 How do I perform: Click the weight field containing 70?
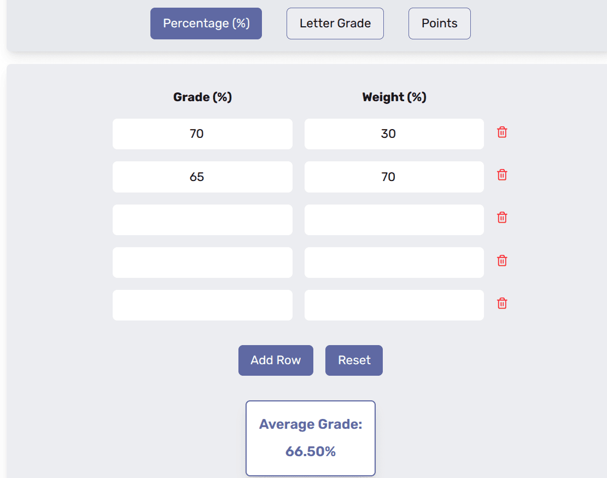pos(394,177)
